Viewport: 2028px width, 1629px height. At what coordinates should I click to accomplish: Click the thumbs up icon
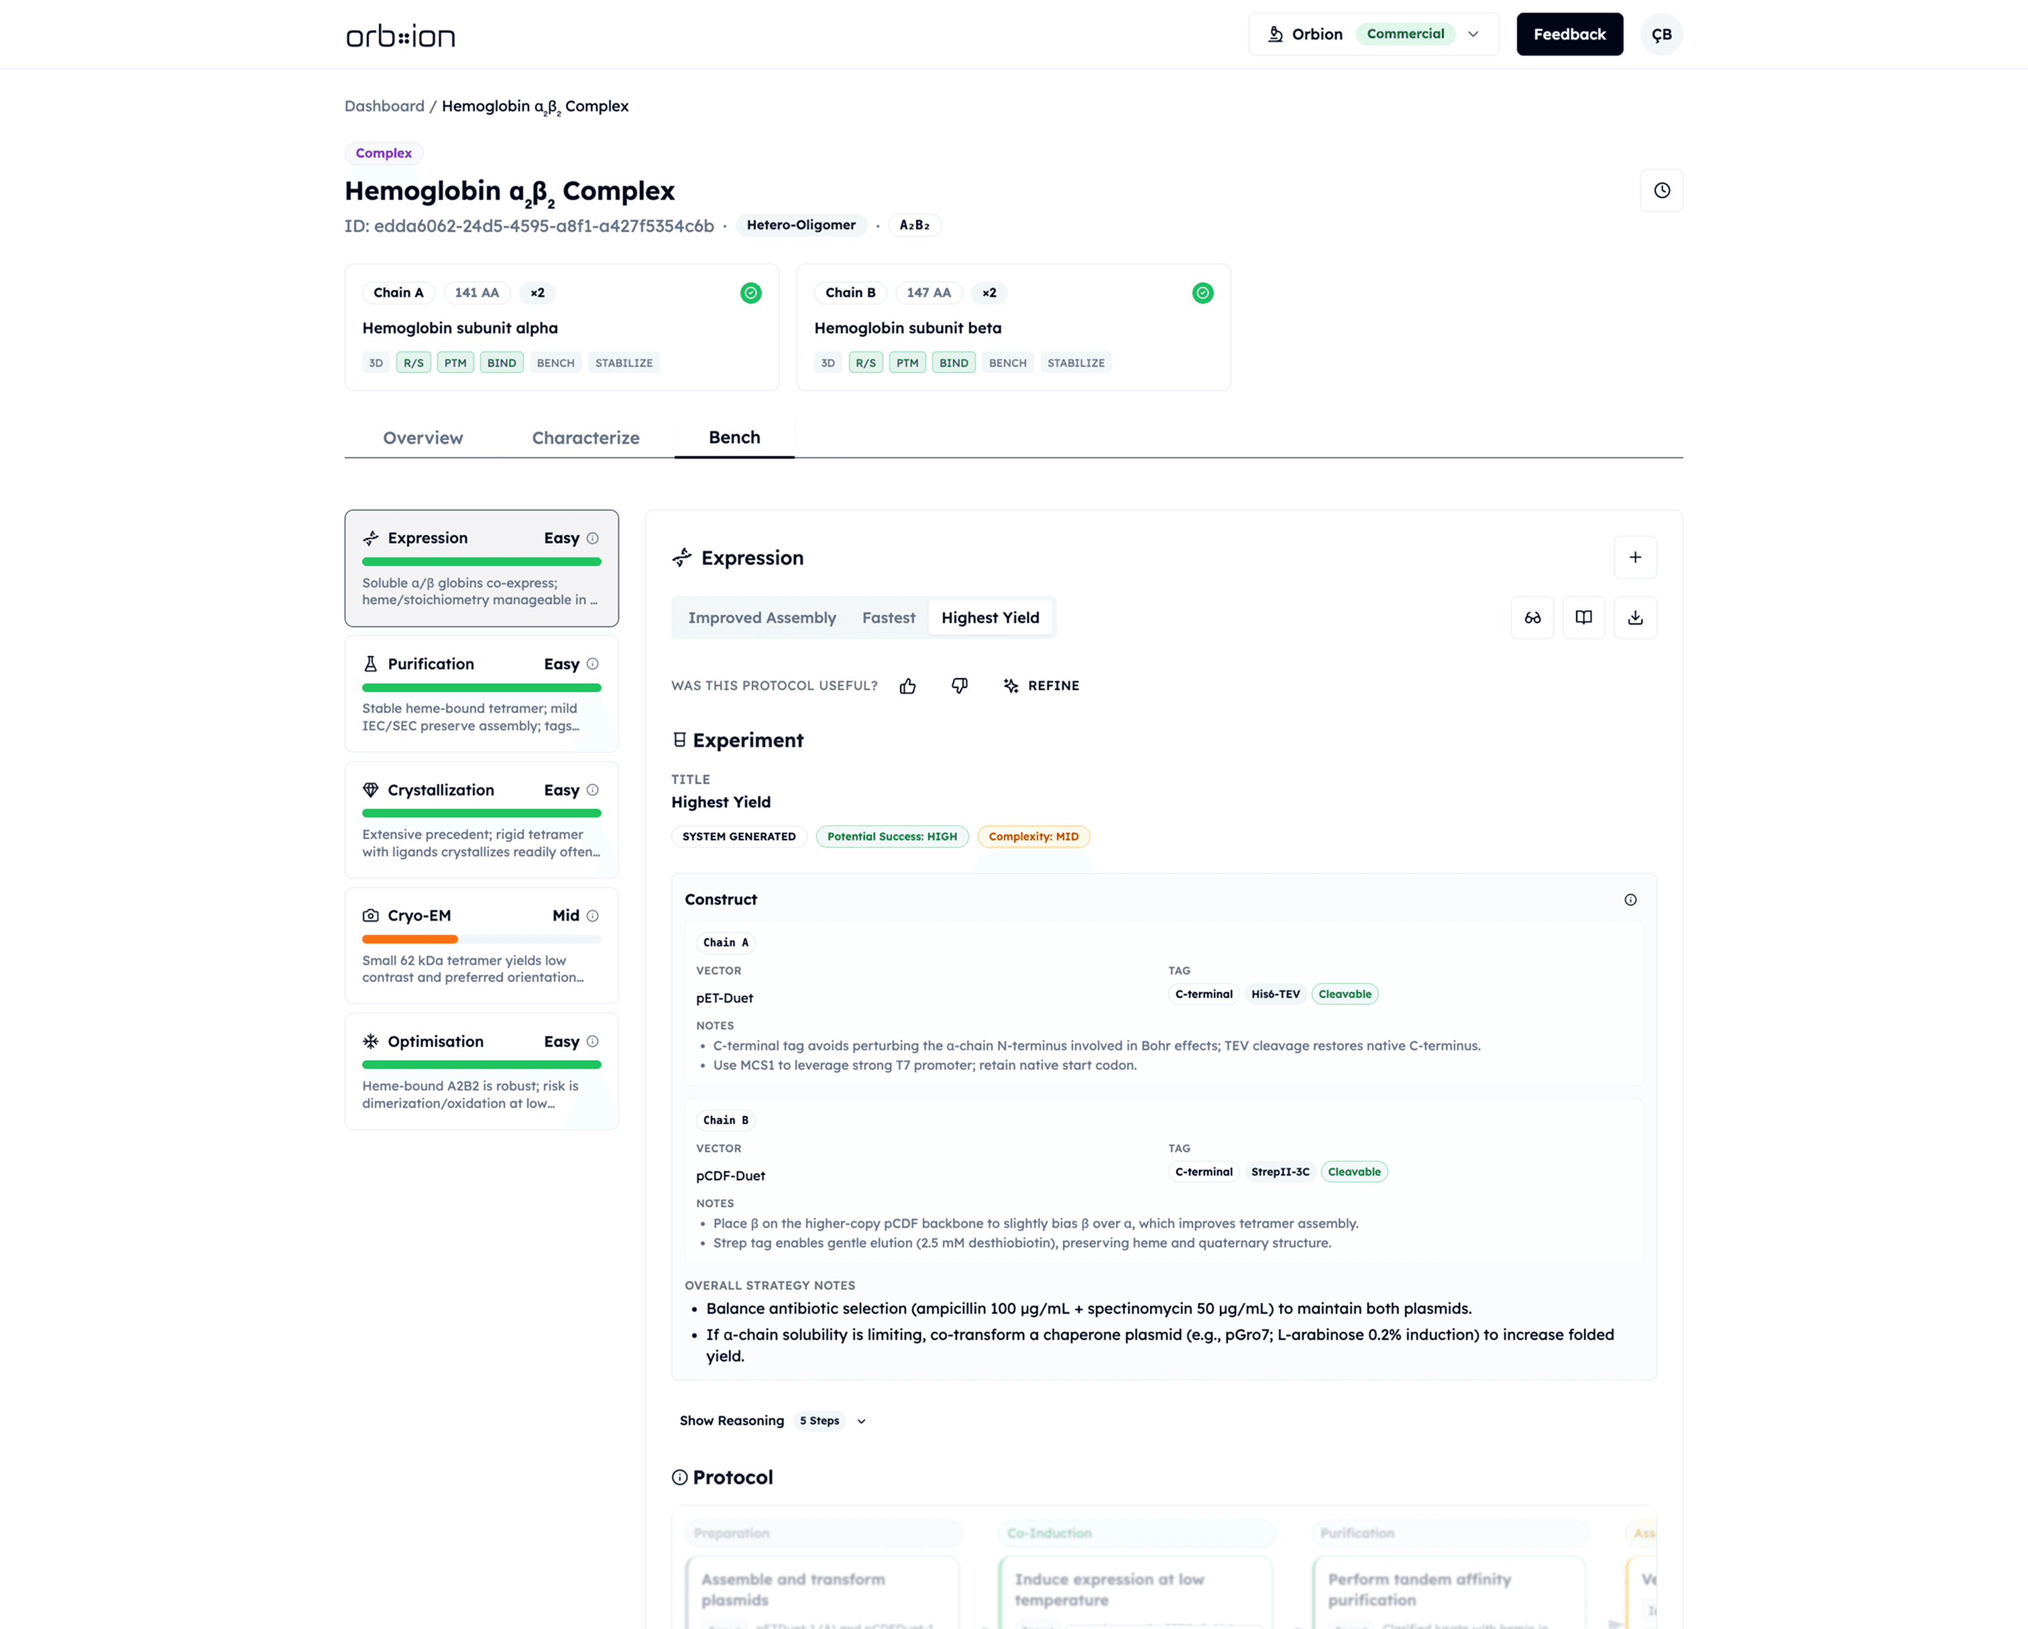coord(907,685)
